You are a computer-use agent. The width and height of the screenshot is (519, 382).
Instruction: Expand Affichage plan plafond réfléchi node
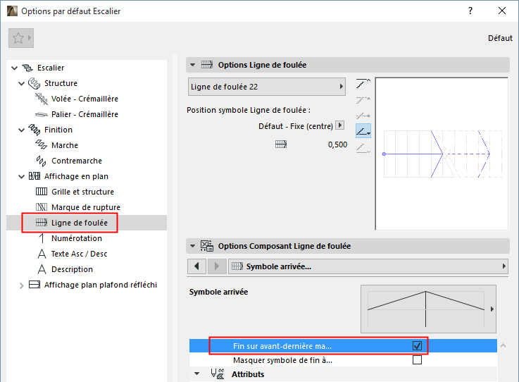coord(21,285)
